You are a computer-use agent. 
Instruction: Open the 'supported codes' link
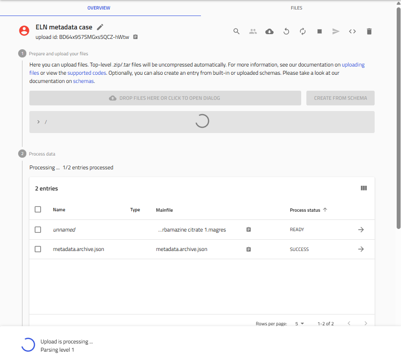(87, 73)
